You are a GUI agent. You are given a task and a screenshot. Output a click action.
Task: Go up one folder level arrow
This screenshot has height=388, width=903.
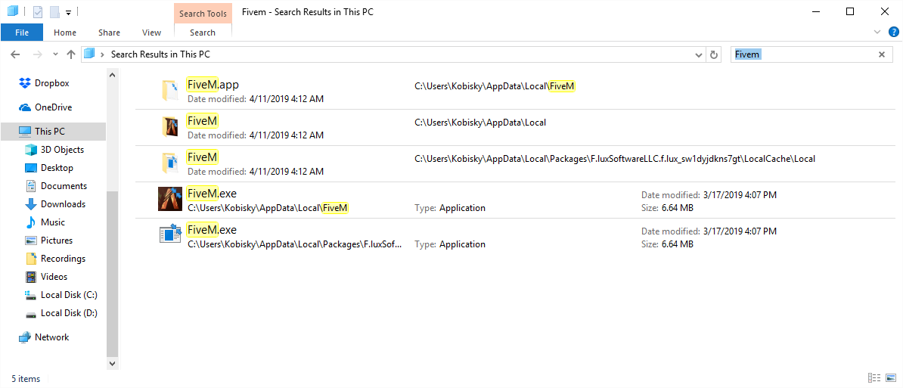(71, 54)
